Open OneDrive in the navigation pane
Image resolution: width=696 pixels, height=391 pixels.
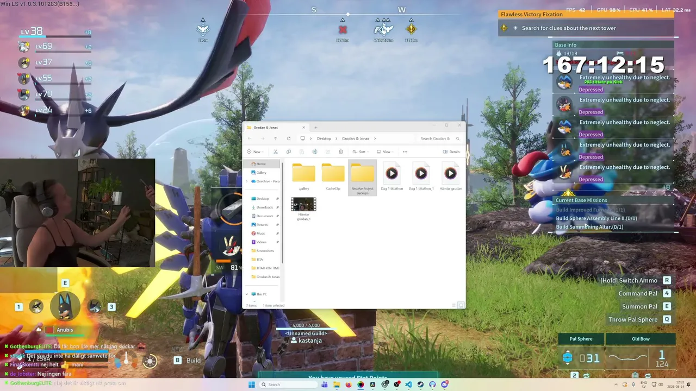[266, 181]
